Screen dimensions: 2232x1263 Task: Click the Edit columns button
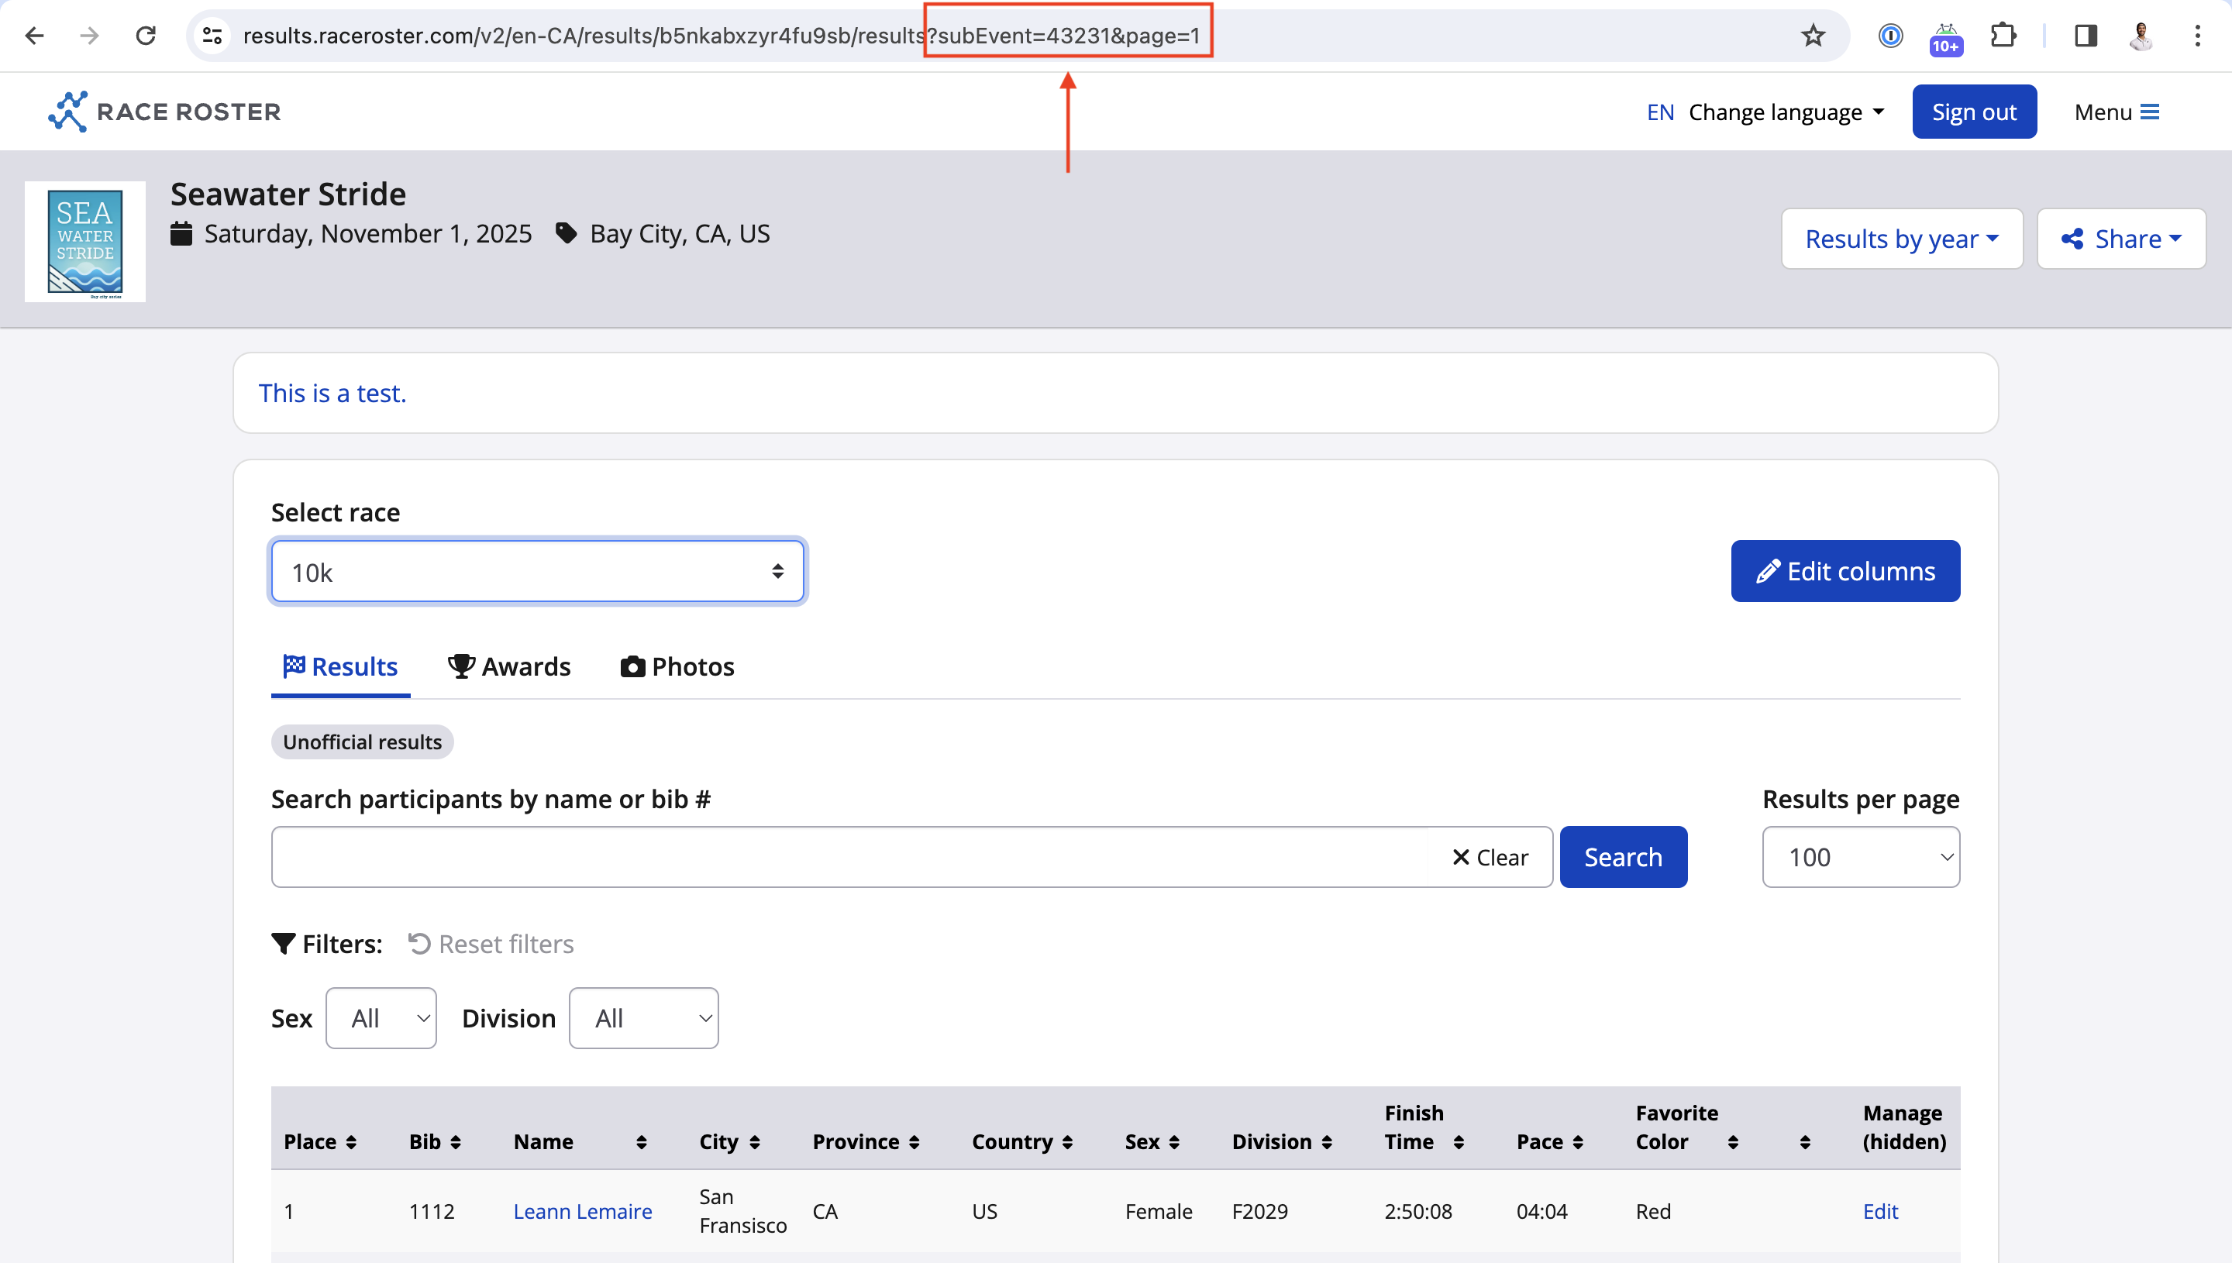point(1845,572)
